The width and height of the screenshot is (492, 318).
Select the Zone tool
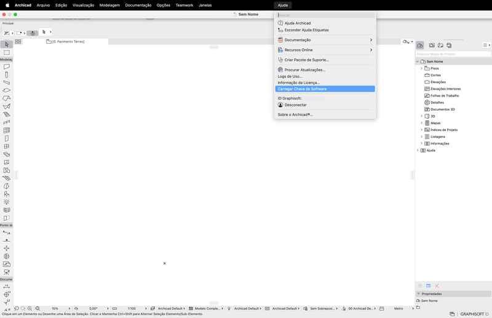pyautogui.click(x=7, y=170)
